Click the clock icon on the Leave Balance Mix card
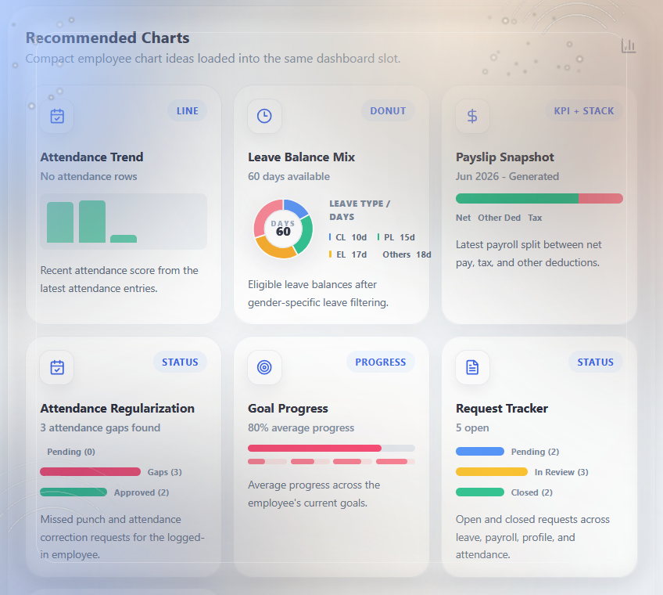The image size is (663, 595). point(264,116)
